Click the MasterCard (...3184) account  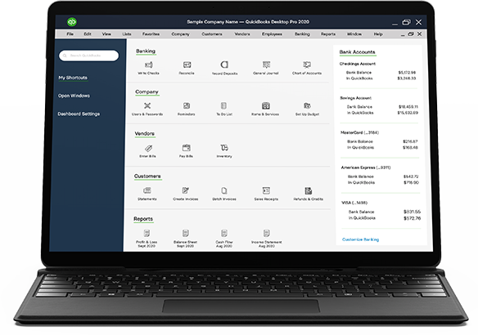click(359, 132)
